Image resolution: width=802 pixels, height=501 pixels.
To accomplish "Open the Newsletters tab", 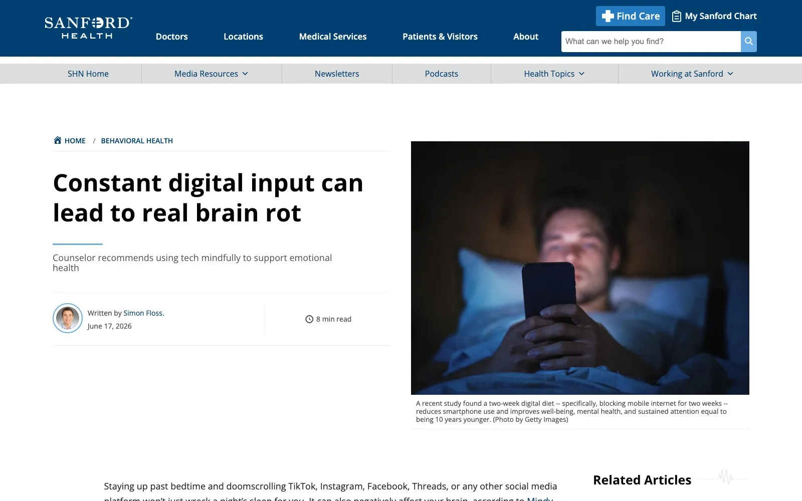I will coord(337,74).
